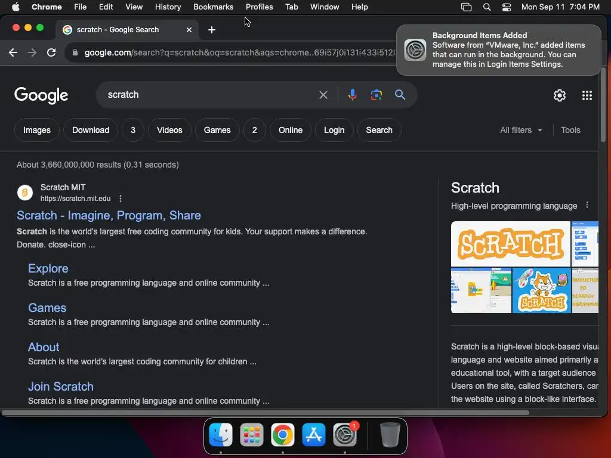Viewport: 611px width, 458px height.
Task: Open the Edit menu
Action: 106,7
